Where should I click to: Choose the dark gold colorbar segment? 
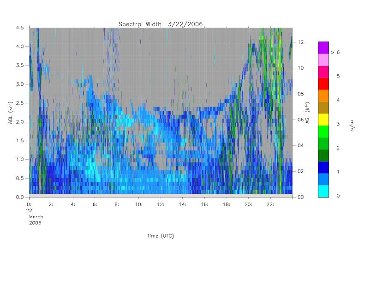pos(323,108)
